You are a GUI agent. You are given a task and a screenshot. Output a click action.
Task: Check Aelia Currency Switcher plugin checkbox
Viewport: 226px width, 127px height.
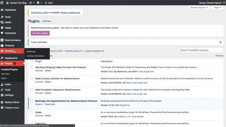click(31, 79)
